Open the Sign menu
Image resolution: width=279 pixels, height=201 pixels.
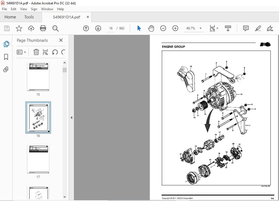tap(34, 9)
